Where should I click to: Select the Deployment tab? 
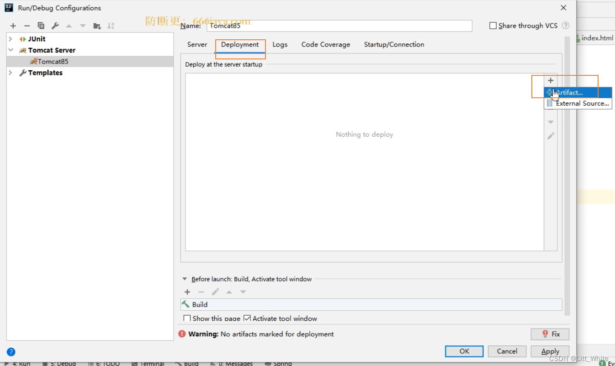point(240,44)
